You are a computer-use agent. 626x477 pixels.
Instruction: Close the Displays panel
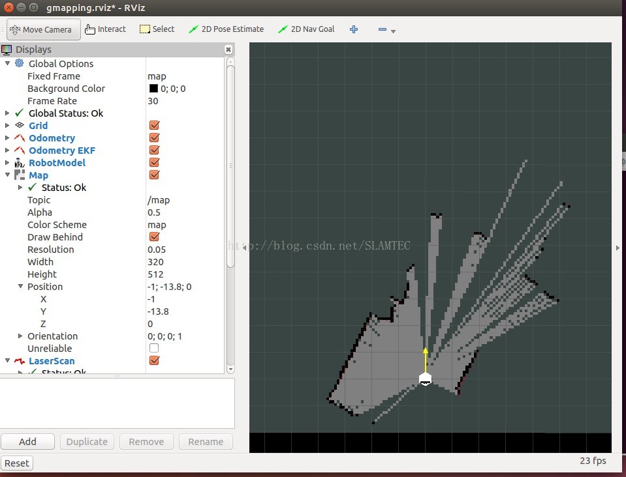(228, 50)
